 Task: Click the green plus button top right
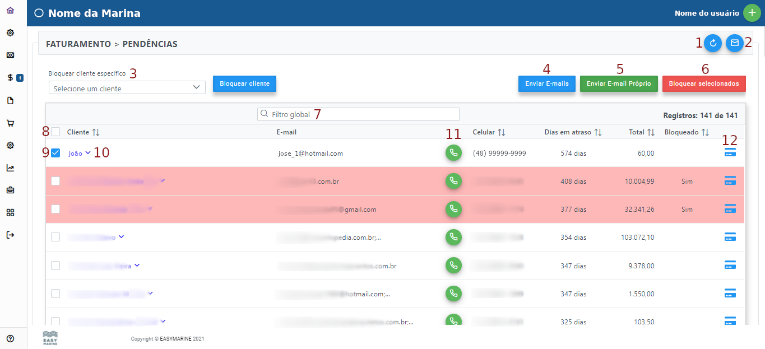click(752, 13)
